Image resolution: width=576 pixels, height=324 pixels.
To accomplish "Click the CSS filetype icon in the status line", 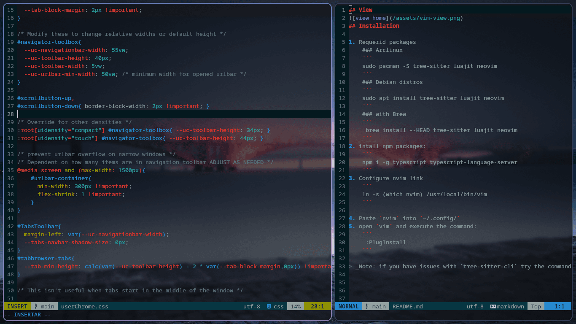I will point(268,307).
